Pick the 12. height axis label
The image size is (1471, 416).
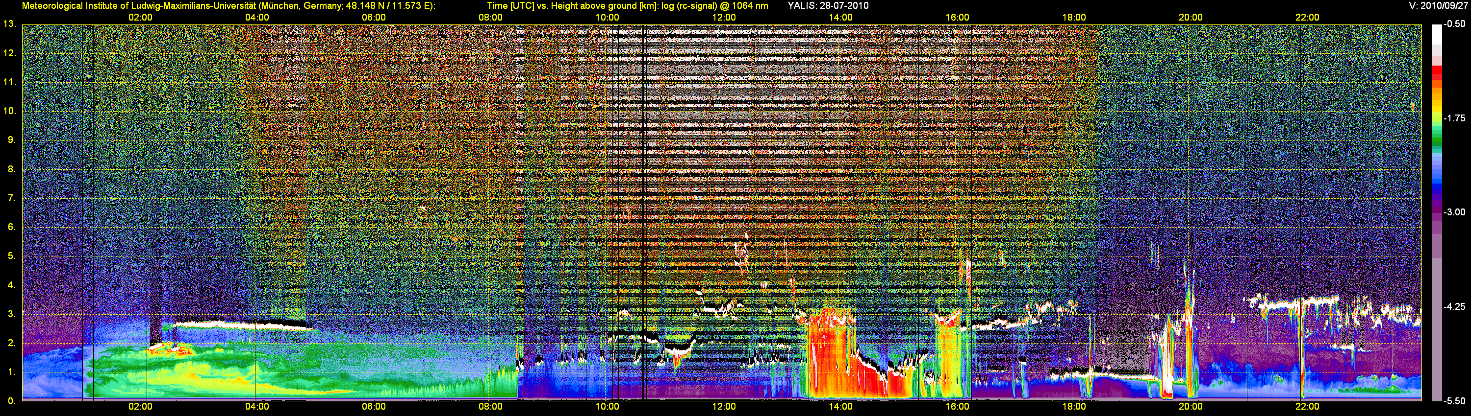(x=10, y=53)
